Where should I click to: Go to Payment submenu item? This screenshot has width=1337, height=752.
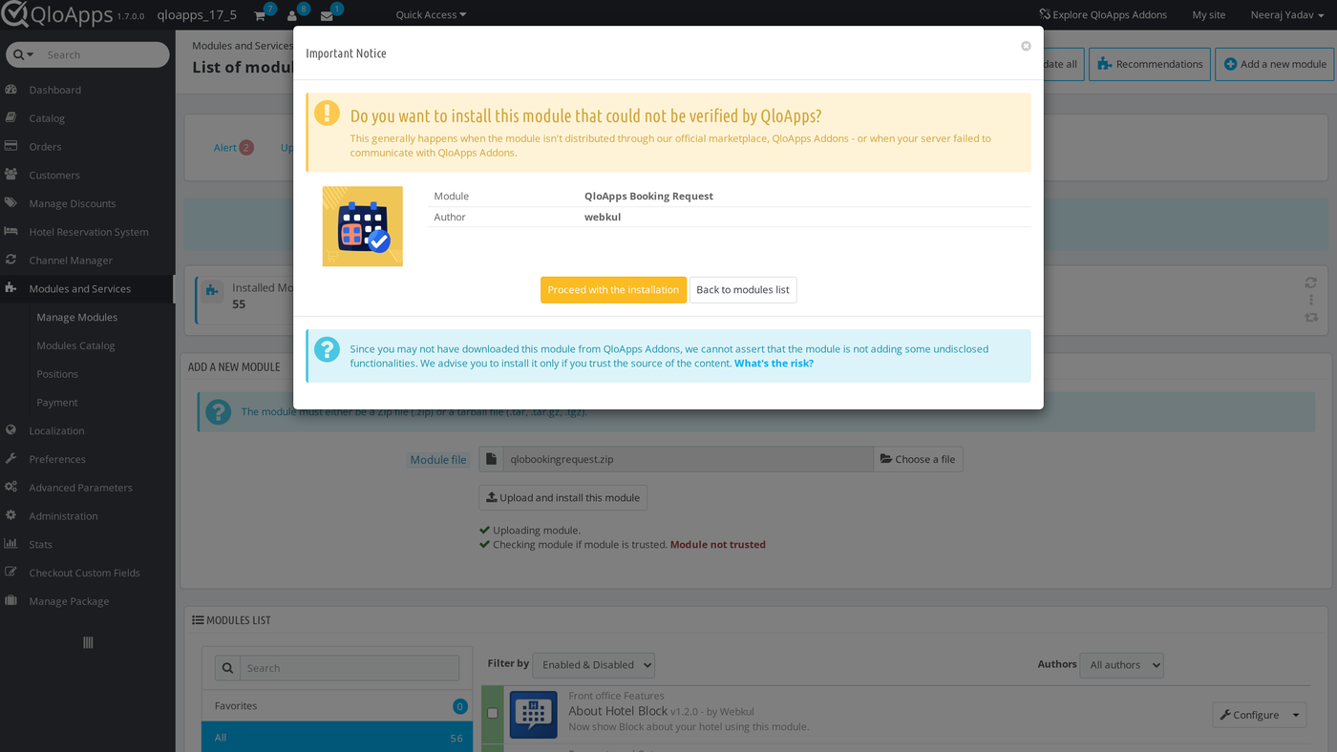57,403
